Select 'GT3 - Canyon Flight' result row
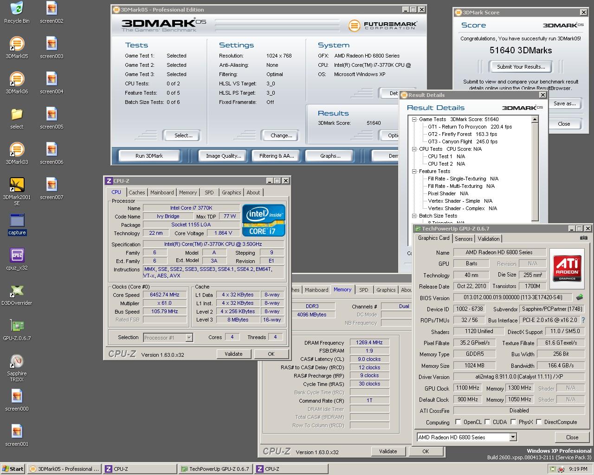Viewport: 594px width, 475px height. coord(462,141)
